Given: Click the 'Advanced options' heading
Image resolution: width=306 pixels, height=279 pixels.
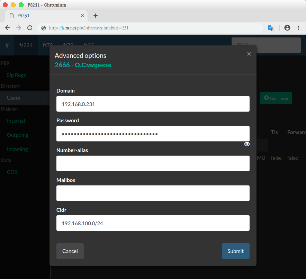Looking at the screenshot, I should pos(80,56).
